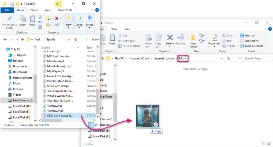Sort by Name column header
This screenshot has width=273, height=147.
[46, 48]
